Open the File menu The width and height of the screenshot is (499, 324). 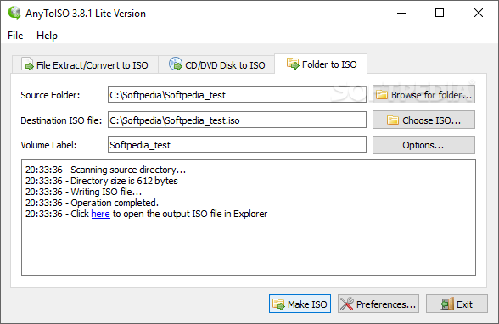click(15, 36)
